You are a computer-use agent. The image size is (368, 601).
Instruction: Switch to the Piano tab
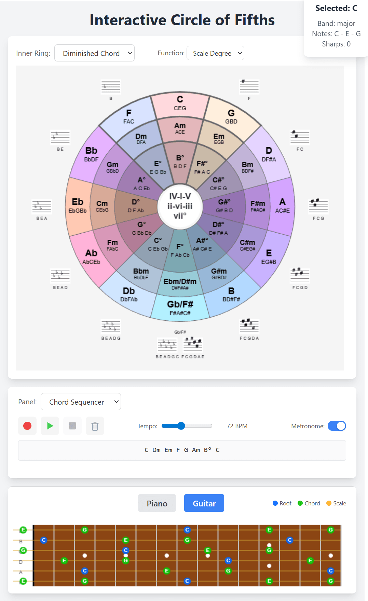[x=157, y=503]
